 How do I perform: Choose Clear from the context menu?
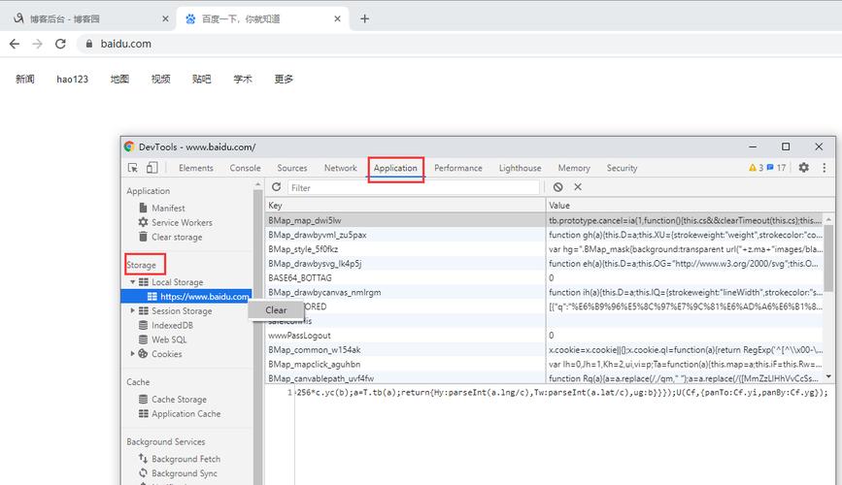coord(276,310)
